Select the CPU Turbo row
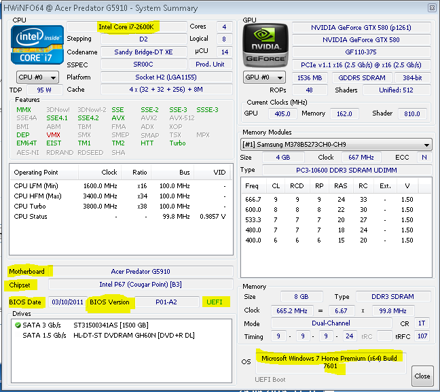Screen dimensions: 440x392 [x=120, y=207]
